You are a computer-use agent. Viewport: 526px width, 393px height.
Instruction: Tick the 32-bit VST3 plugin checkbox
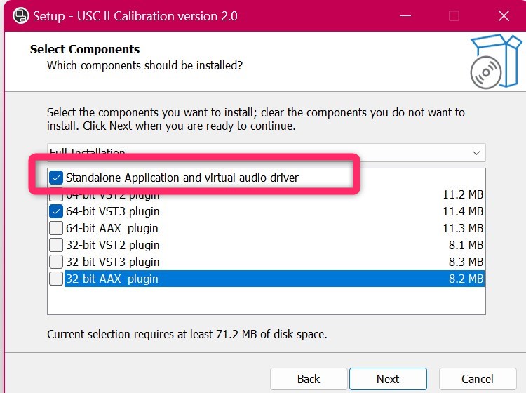pyautogui.click(x=57, y=262)
